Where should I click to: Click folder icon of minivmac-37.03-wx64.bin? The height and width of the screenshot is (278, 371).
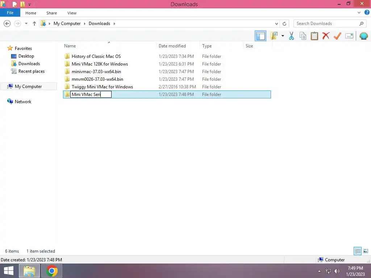67,71
